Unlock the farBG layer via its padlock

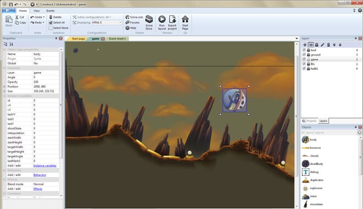(309, 69)
